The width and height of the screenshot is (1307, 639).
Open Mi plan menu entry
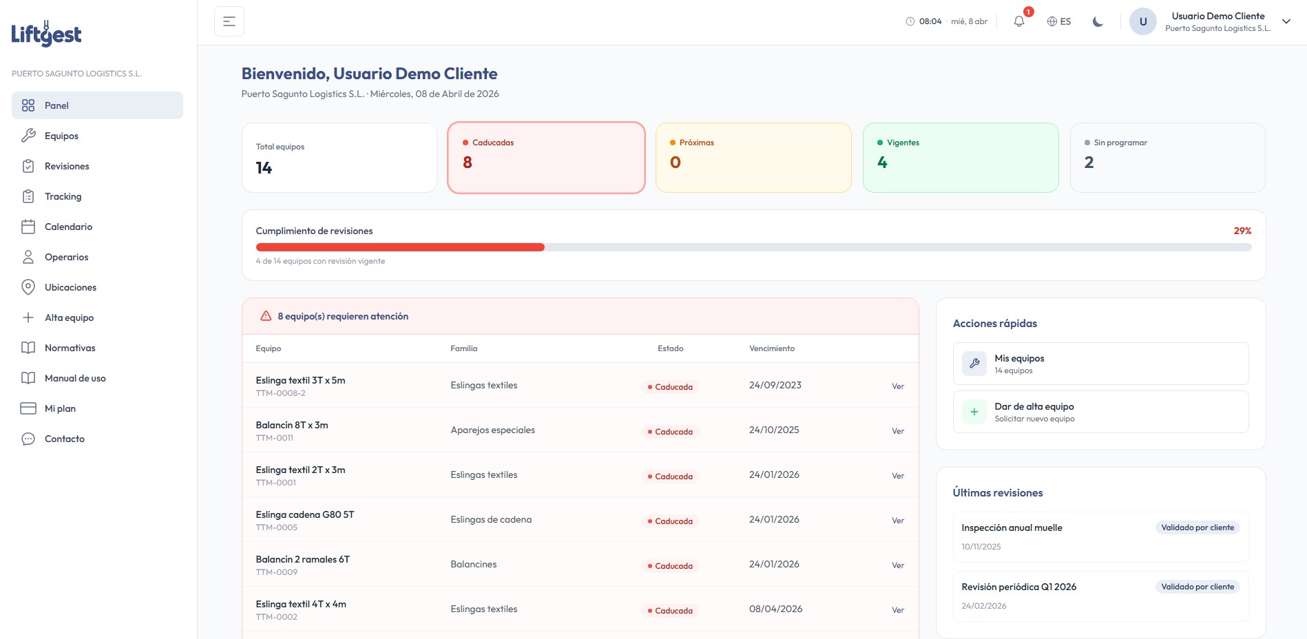[x=97, y=408]
